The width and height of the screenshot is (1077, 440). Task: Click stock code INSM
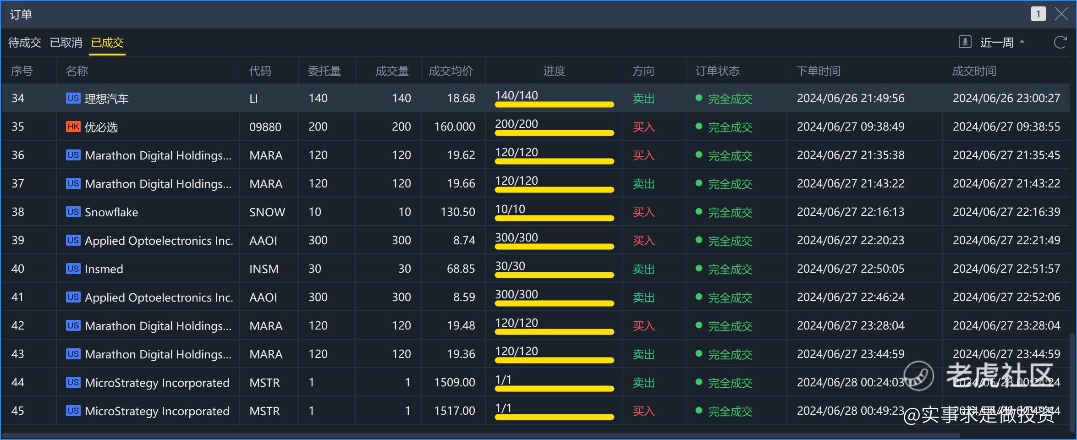coord(264,269)
